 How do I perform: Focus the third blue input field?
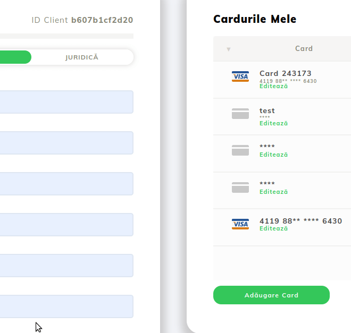pos(66,184)
